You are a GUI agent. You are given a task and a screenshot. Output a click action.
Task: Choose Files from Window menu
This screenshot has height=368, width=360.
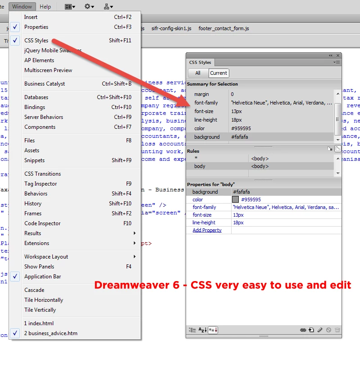pyautogui.click(x=75, y=141)
